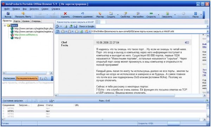This screenshot has width=211, height=127.
Task: Click the Расписание button
Action: [x=9, y=78]
